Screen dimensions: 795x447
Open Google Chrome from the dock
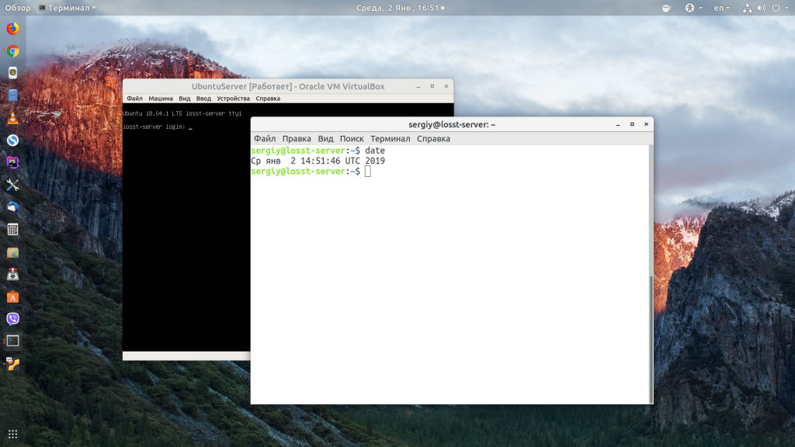(x=12, y=51)
